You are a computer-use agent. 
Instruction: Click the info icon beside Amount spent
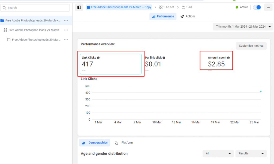pyautogui.click(x=228, y=58)
